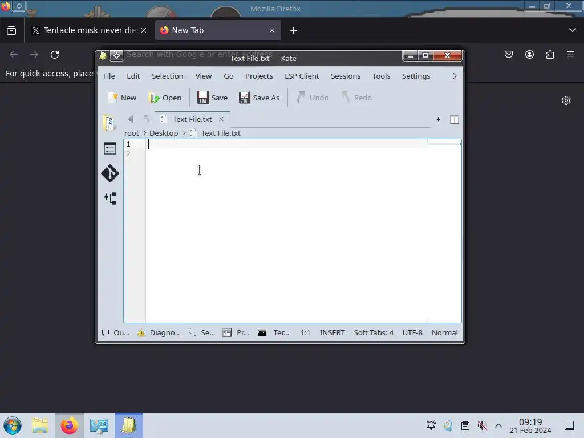Open the Settings menu in Kate
The height and width of the screenshot is (438, 584).
tap(416, 76)
